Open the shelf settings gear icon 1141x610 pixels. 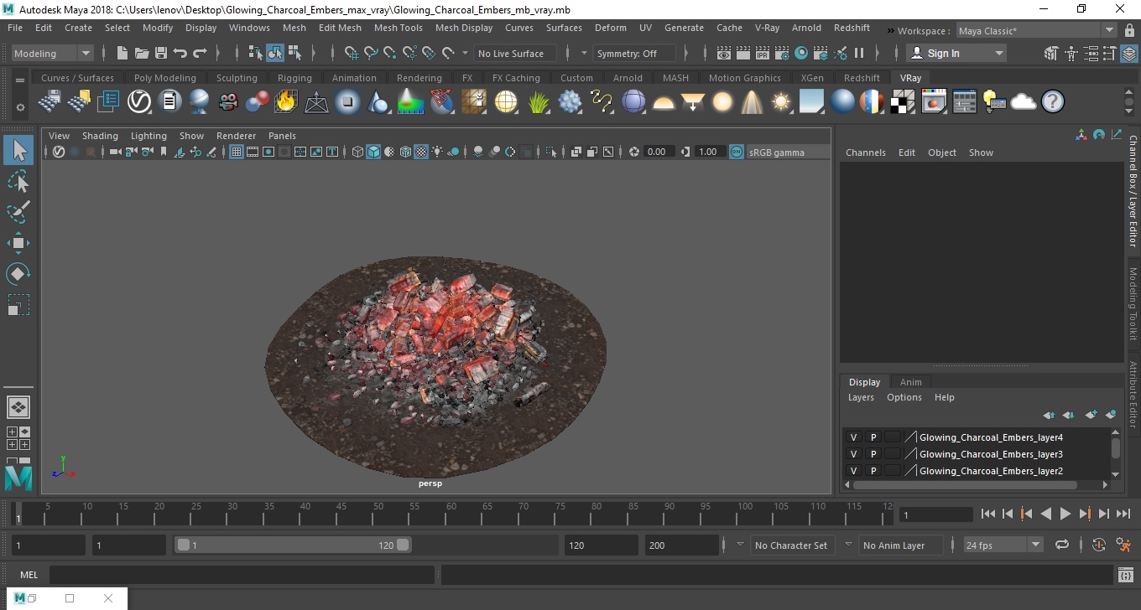(x=20, y=107)
